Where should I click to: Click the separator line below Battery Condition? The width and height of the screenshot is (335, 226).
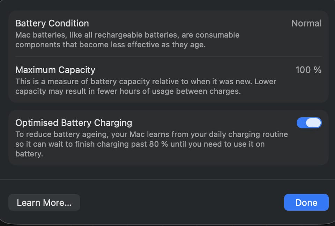click(x=168, y=57)
